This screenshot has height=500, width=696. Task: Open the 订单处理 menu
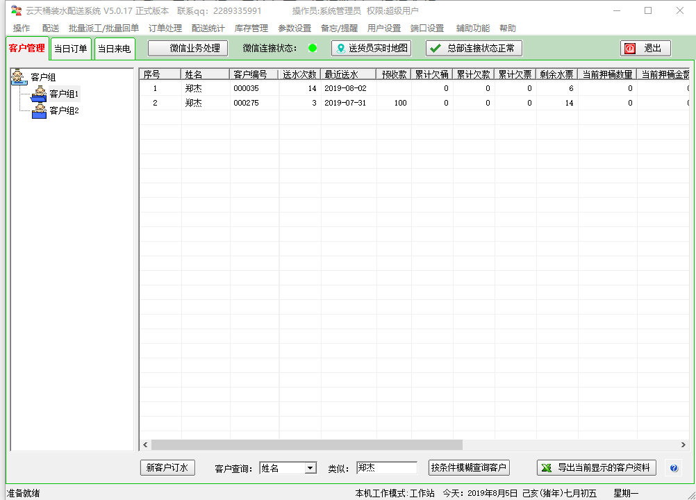pos(165,28)
